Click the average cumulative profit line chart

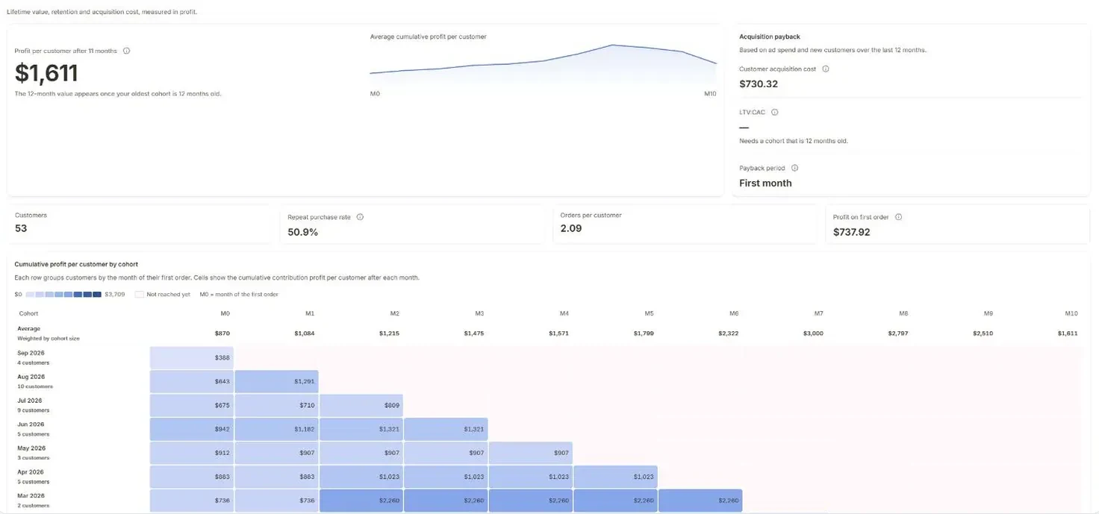click(x=543, y=65)
